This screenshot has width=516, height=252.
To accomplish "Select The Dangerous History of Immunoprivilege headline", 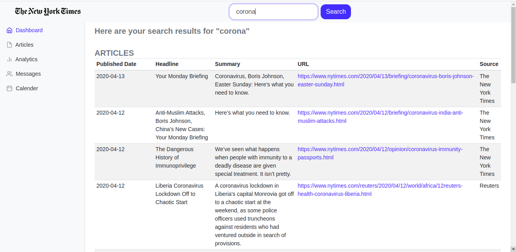I will tap(176, 157).
